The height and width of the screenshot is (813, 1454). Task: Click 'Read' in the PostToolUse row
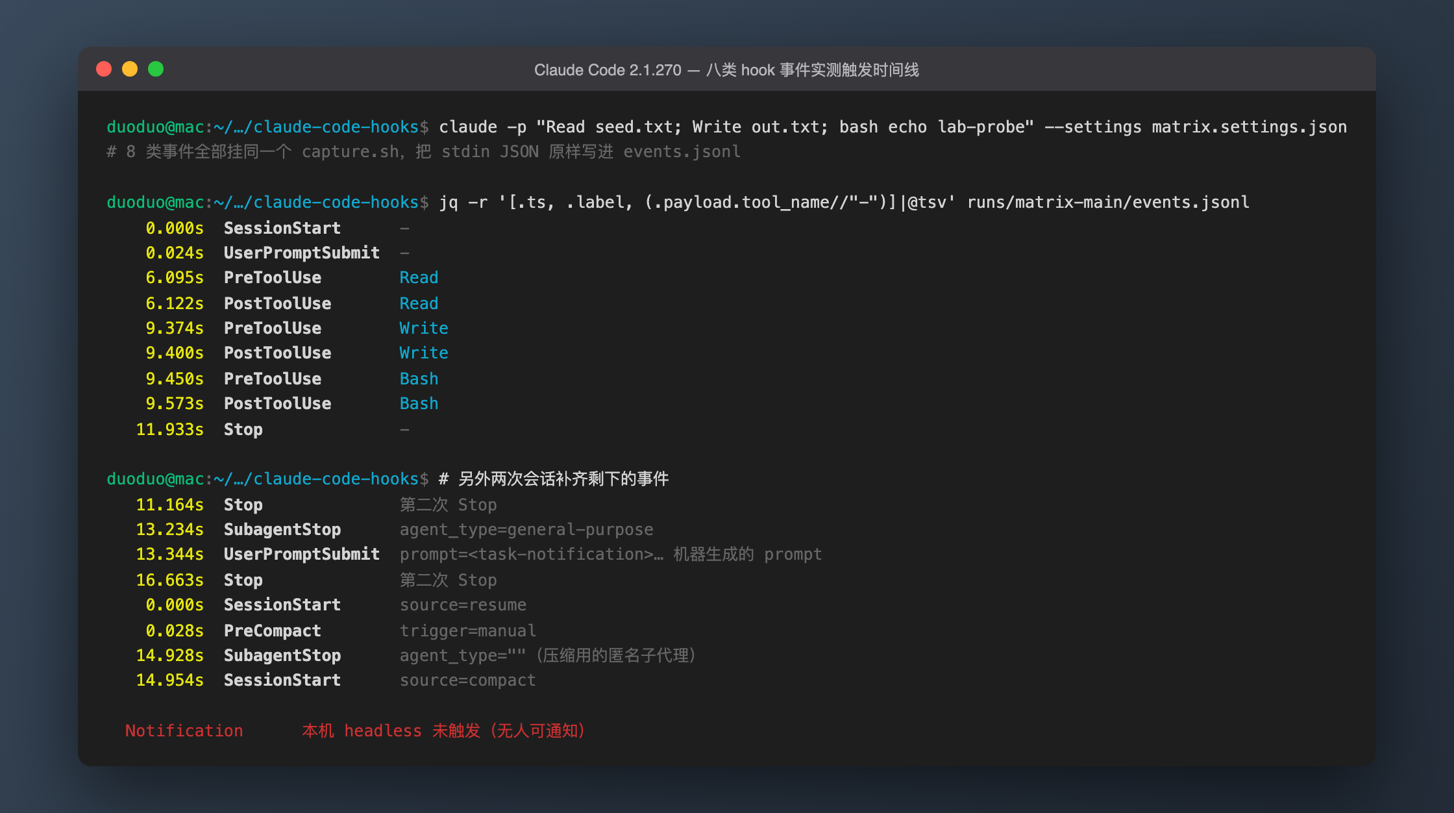pos(419,303)
